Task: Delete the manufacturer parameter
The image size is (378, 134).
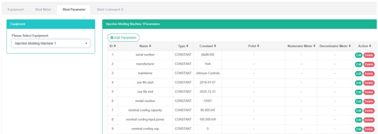Action: pos(369,64)
